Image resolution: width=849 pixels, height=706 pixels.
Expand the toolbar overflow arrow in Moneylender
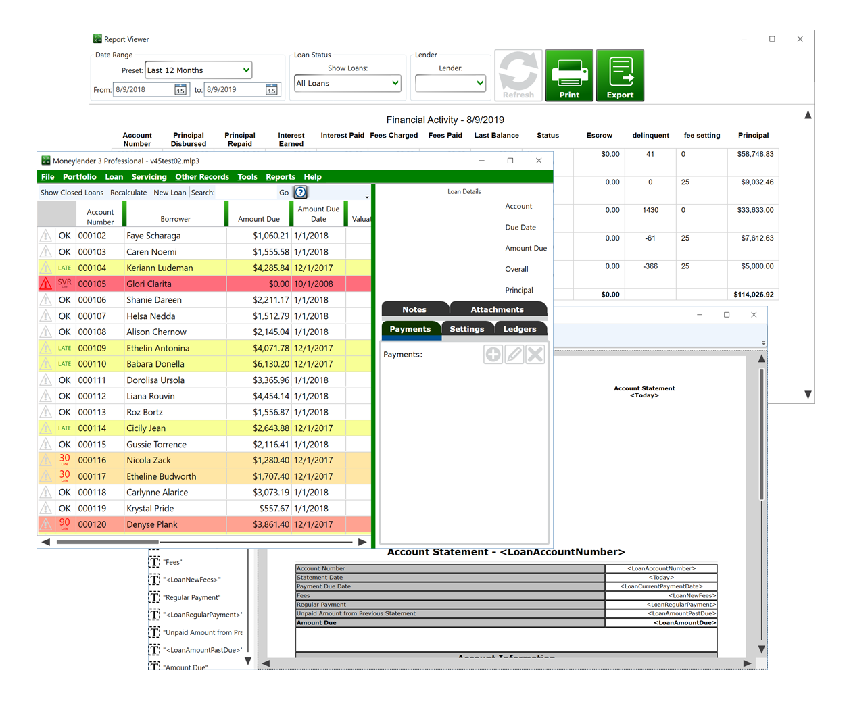click(367, 197)
